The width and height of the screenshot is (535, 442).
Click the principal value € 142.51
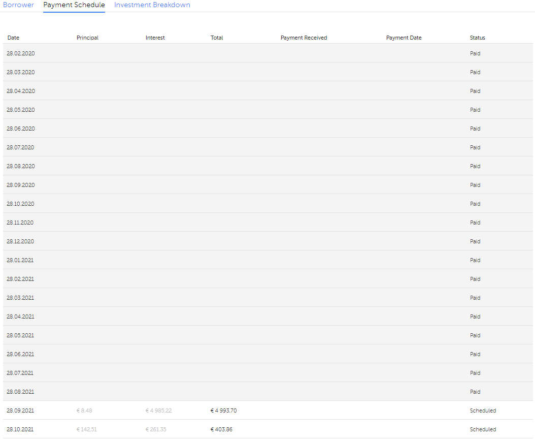(x=86, y=429)
